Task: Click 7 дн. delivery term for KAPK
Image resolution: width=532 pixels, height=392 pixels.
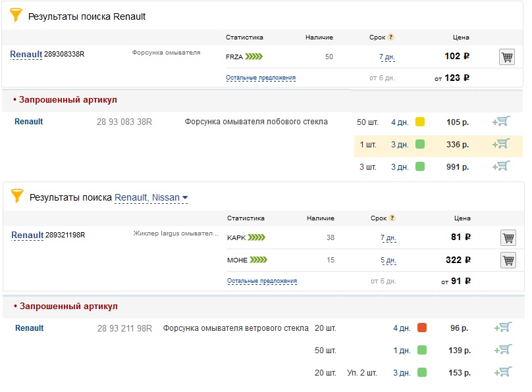Action: click(x=388, y=238)
